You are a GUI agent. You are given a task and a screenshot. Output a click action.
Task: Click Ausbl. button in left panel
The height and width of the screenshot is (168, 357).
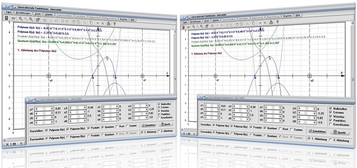coord(166,124)
